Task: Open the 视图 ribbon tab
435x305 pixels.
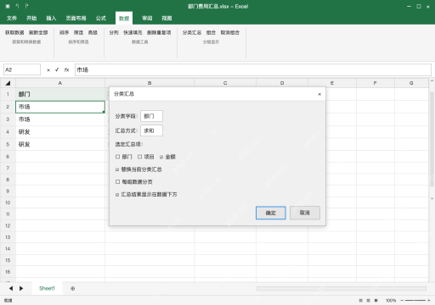Action: point(167,19)
